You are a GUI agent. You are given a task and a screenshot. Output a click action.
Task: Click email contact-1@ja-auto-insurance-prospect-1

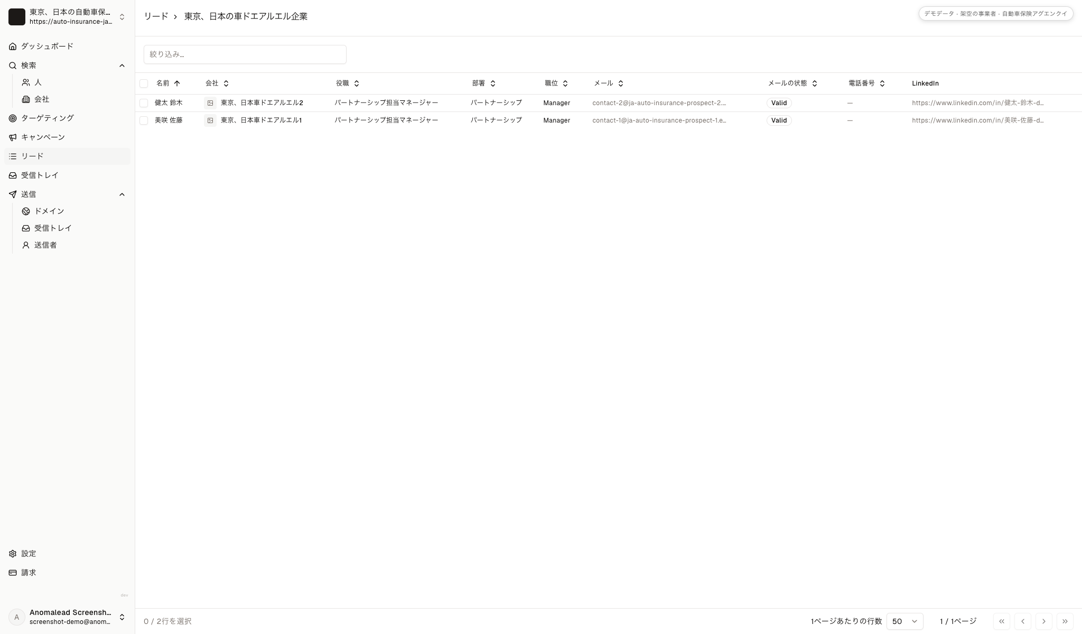pos(659,120)
